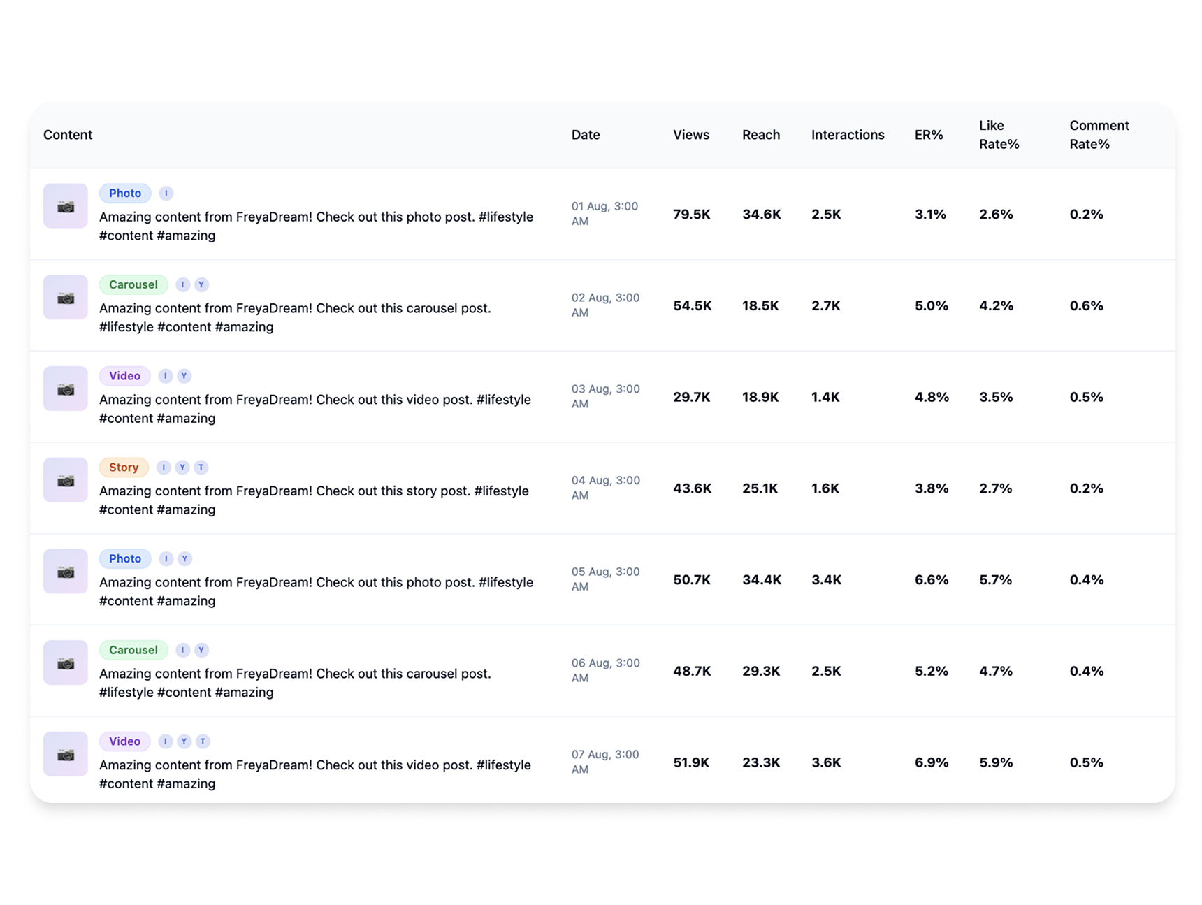Click the Carousel tag on the 02 Aug post
1202x905 pixels.
[x=133, y=284]
